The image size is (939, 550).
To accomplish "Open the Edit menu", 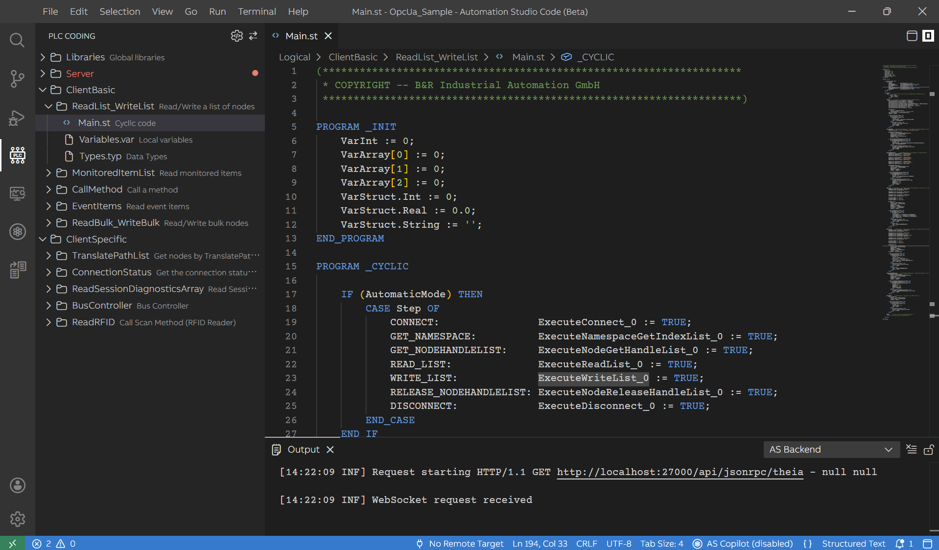I will click(78, 11).
